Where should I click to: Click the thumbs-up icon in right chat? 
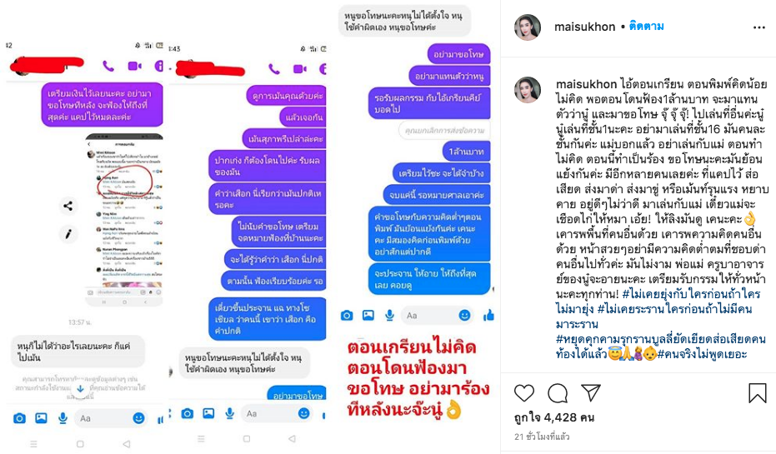click(488, 315)
